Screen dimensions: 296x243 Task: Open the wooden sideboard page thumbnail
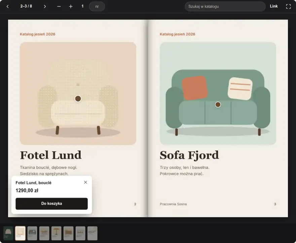tap(68, 233)
